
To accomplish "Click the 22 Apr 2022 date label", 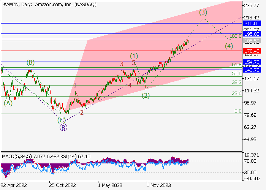I will pos(14,185).
